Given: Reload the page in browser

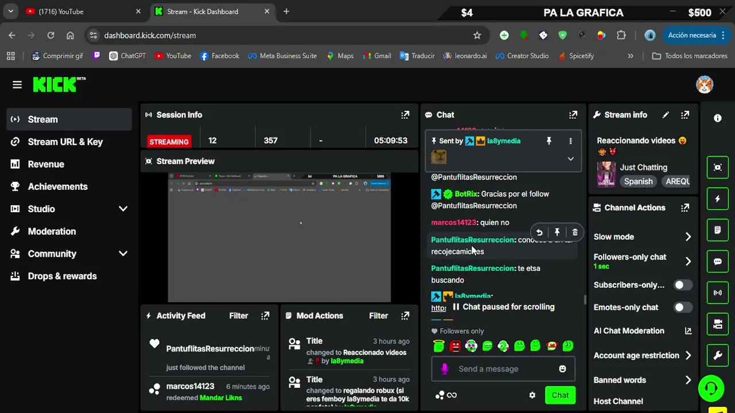Looking at the screenshot, I should point(51,36).
